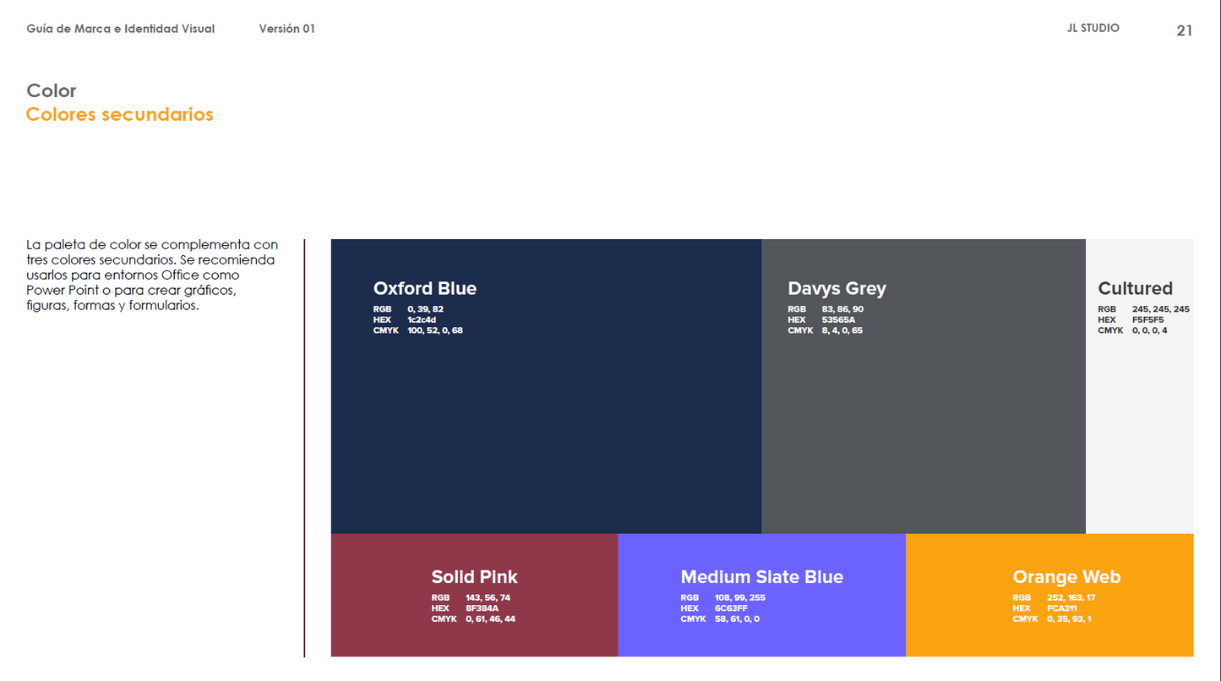1221x681 pixels.
Task: Click the JL STUDIO header label
Action: (1093, 28)
